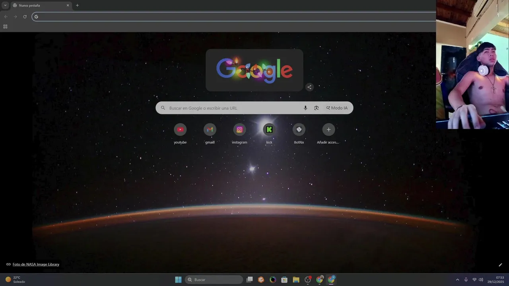This screenshot has width=509, height=286.
Task: Open the Windows Start menu
Action: pyautogui.click(x=178, y=280)
